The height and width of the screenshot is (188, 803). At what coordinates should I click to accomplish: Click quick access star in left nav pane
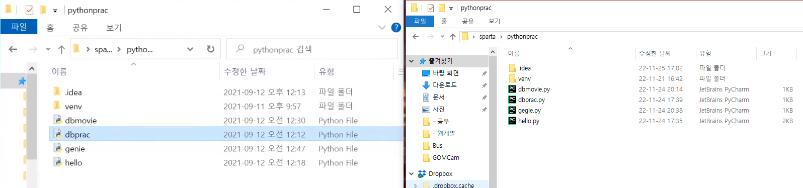[x=22, y=81]
